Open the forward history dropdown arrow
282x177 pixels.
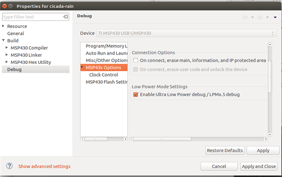(x=267, y=18)
